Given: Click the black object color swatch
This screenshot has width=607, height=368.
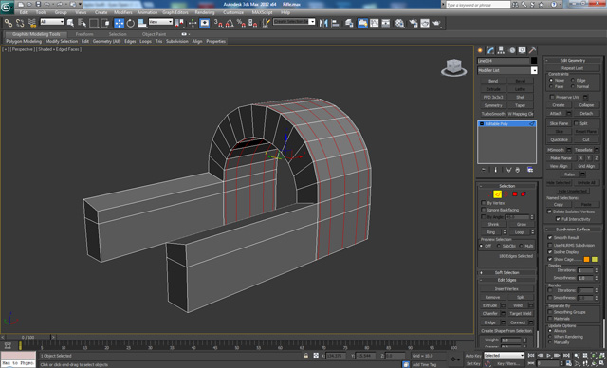Looking at the screenshot, I should 534,61.
